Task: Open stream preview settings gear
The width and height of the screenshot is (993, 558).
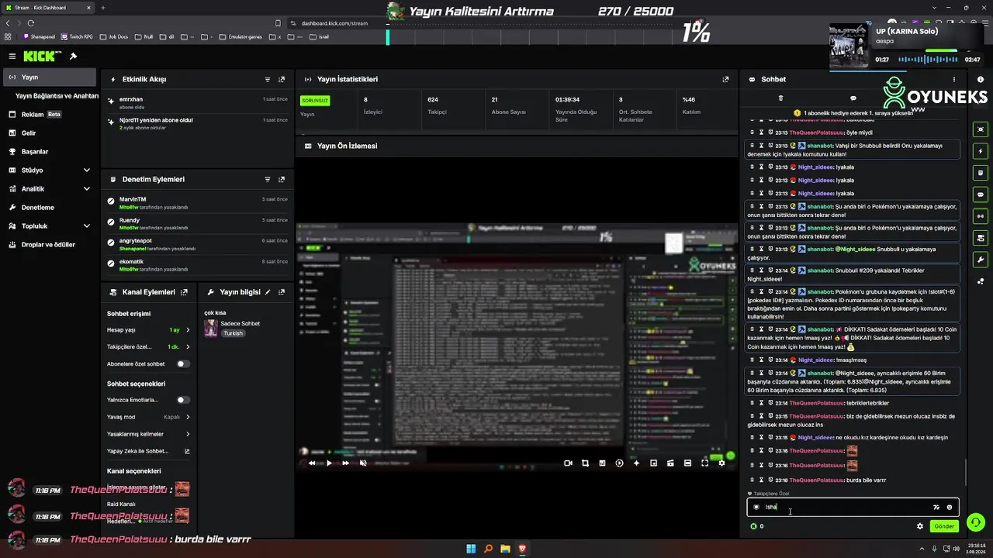Action: [x=721, y=463]
